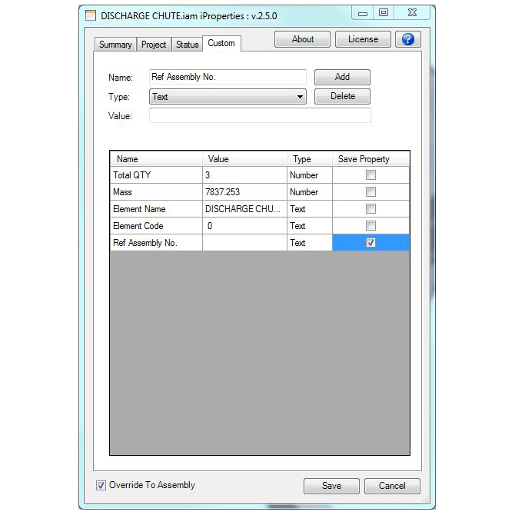Image resolution: width=515 pixels, height=515 pixels.
Task: Click the value cell 'DISCHARGE CHU...'
Action: 244,209
